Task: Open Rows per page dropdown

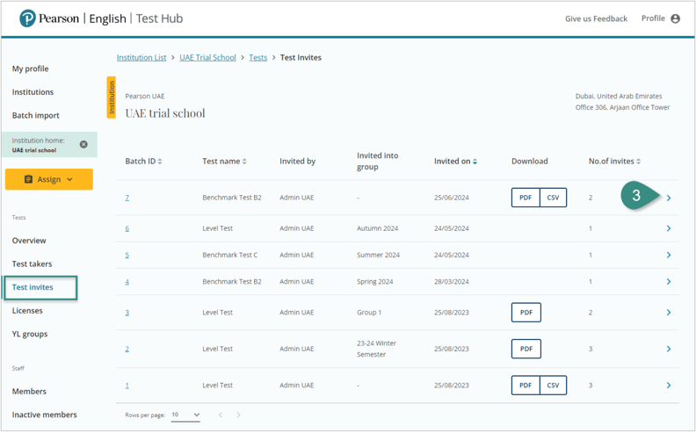Action: tap(185, 415)
